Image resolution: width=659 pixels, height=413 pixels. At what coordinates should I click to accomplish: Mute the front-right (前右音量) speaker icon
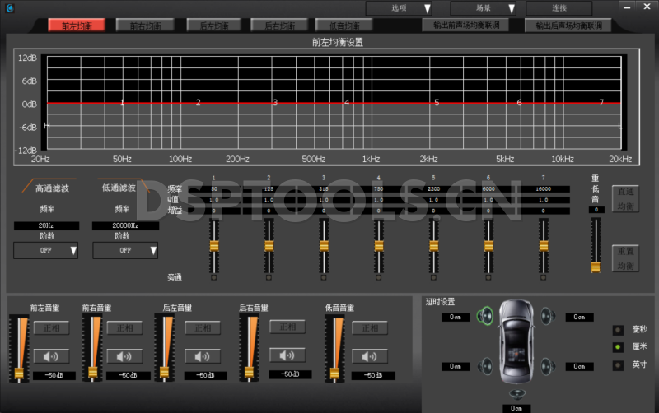pyautogui.click(x=124, y=356)
